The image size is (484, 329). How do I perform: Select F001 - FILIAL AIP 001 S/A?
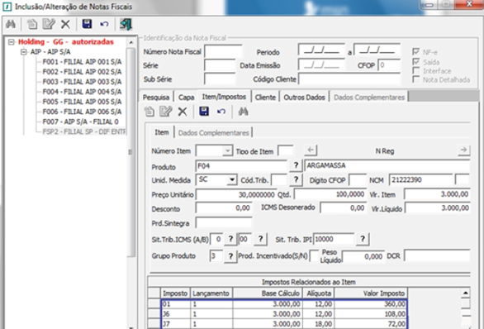(x=82, y=62)
